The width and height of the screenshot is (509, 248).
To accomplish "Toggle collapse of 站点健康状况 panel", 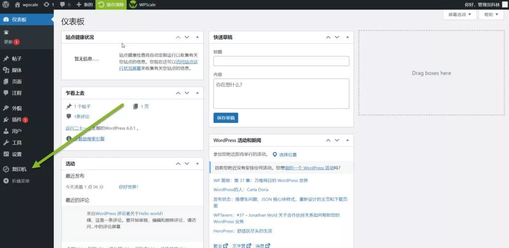I will (x=197, y=37).
